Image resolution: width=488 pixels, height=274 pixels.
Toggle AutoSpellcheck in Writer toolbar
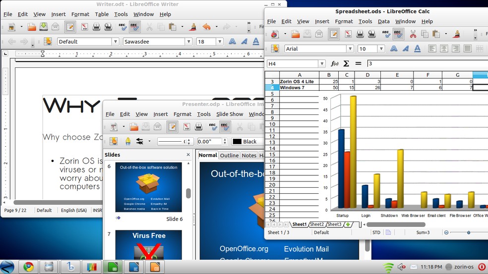134,27
